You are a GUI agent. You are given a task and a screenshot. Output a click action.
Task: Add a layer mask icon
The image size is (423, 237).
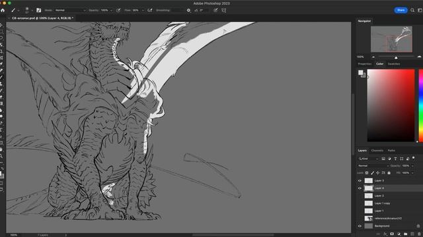(392, 234)
